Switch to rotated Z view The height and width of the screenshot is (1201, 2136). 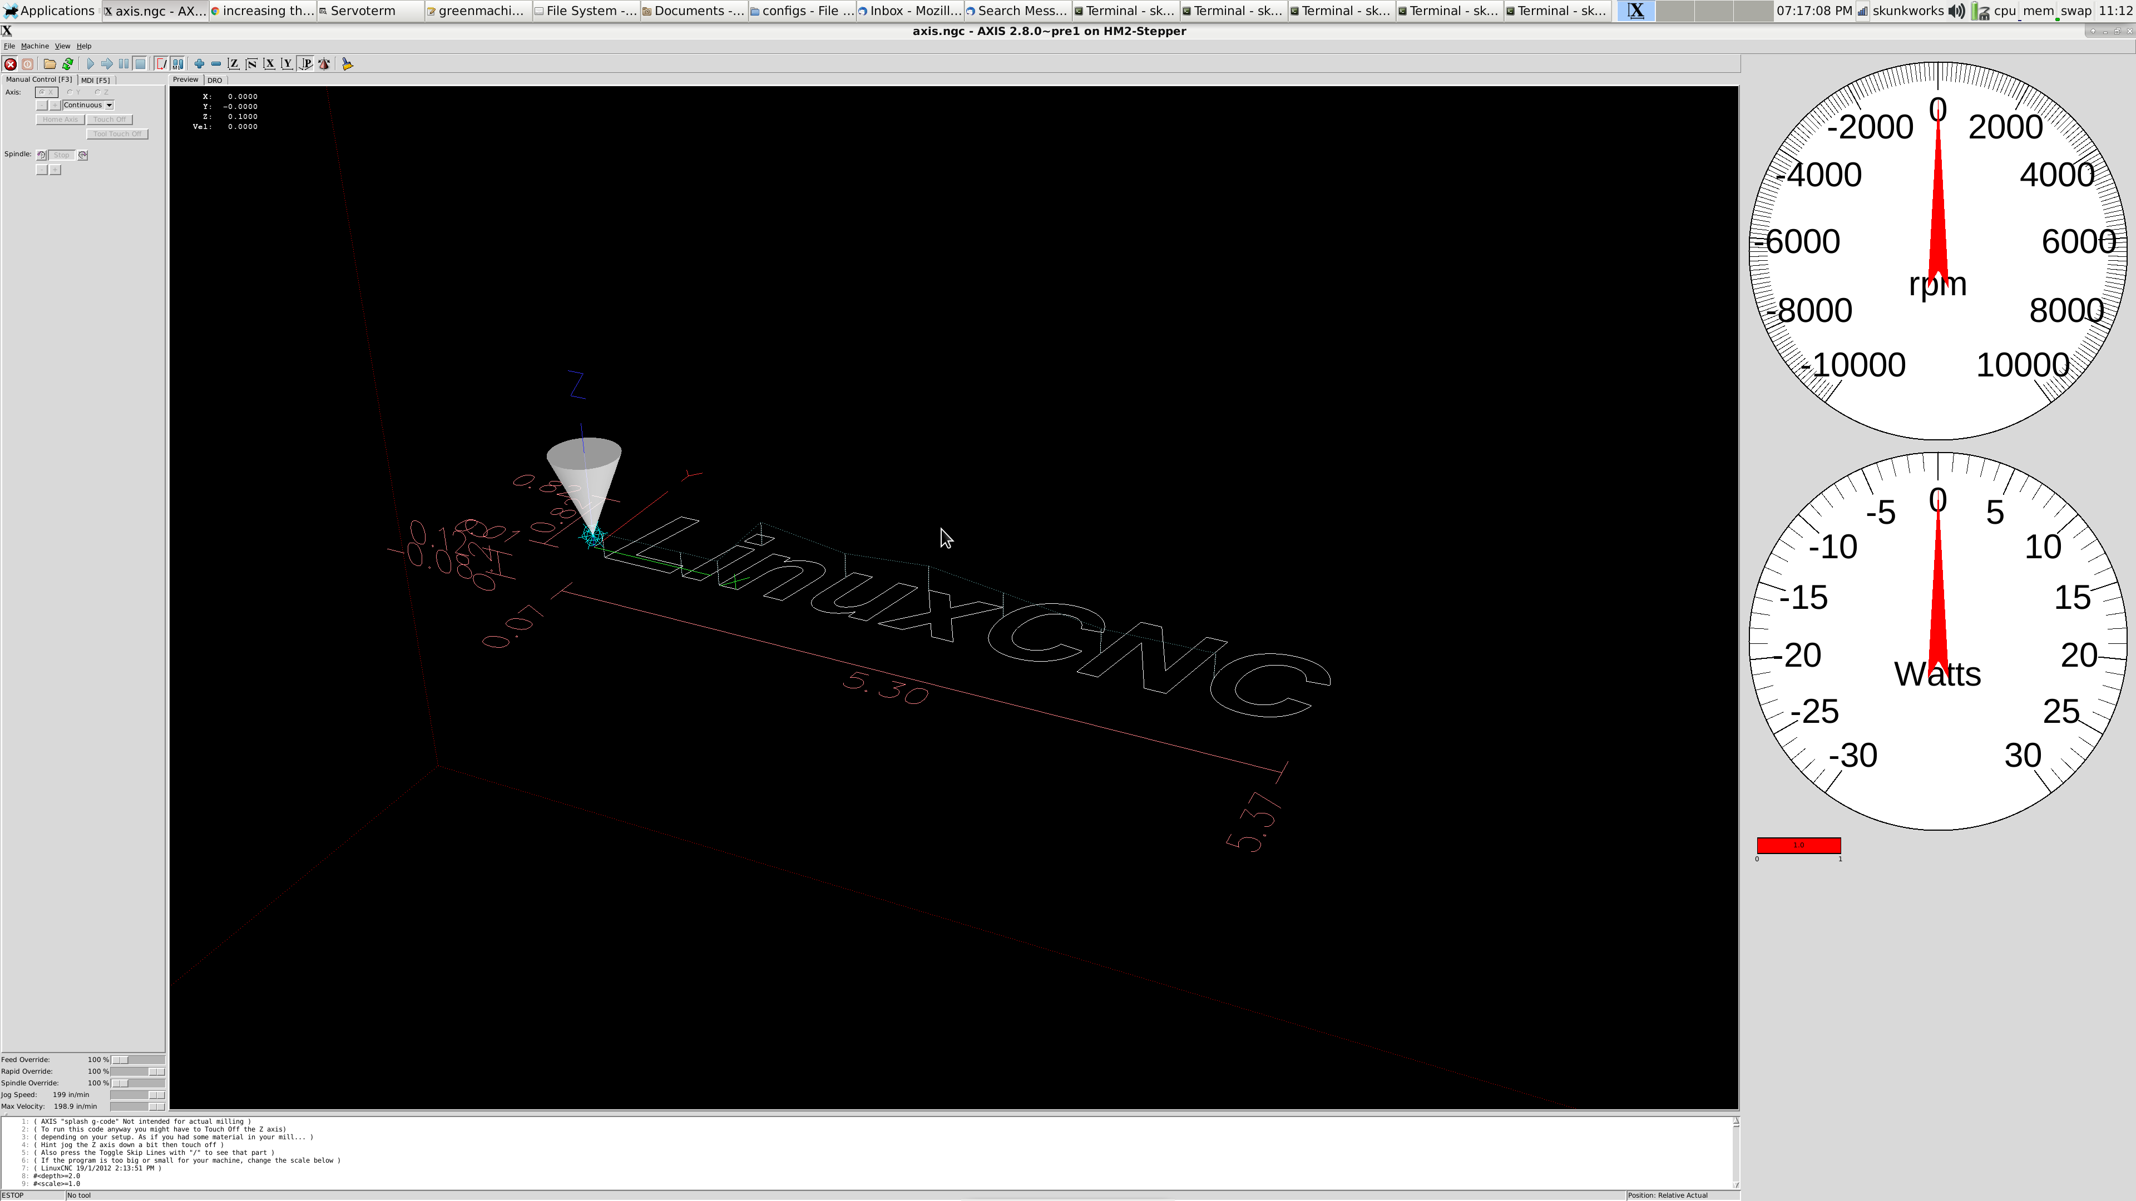(x=251, y=64)
